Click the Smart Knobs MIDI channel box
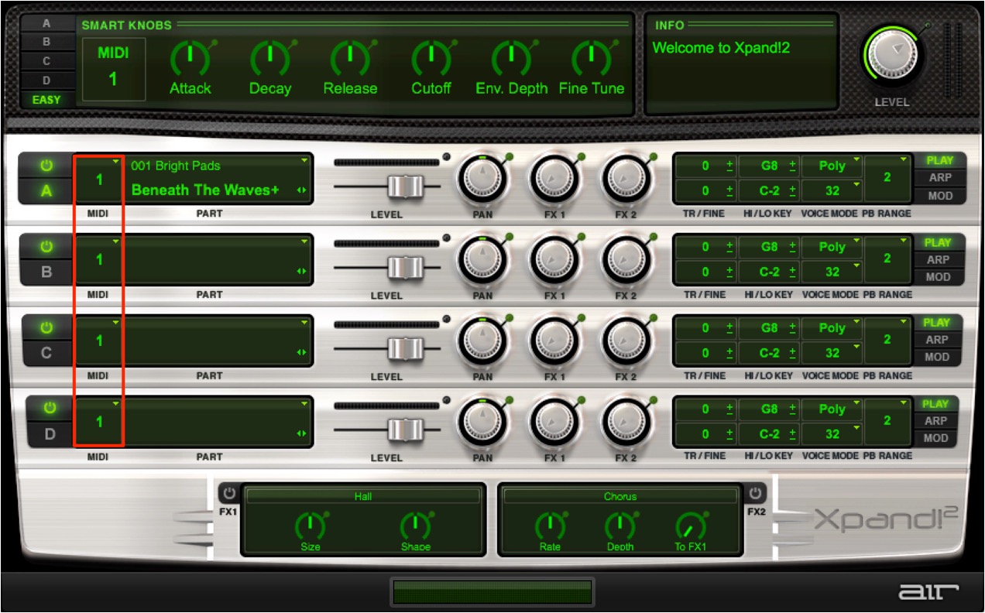This screenshot has height=613, width=985. pos(113,69)
